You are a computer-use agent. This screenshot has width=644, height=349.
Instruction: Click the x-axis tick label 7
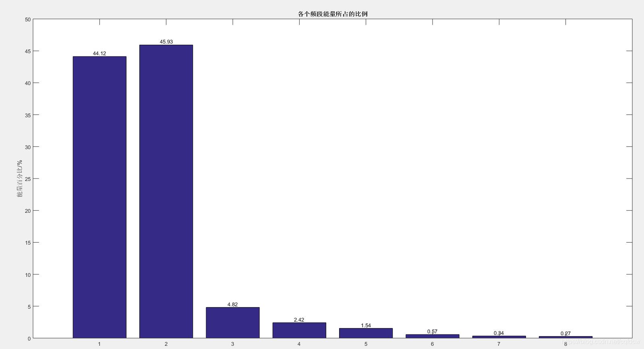pyautogui.click(x=499, y=344)
